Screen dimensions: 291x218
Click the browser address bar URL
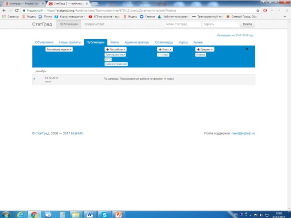(111, 11)
